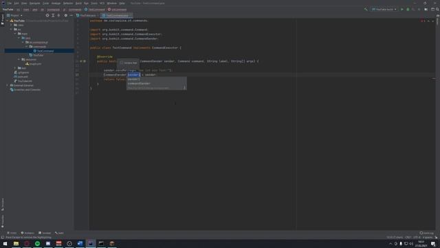Click the CRLF line separator indicator
The image size is (440, 248).
(x=408, y=237)
